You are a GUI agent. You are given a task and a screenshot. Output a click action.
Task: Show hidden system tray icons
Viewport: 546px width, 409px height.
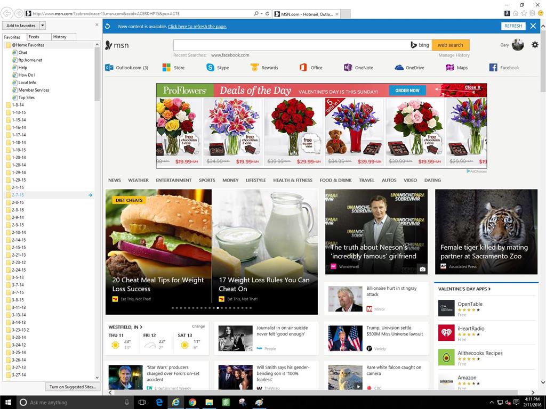(492, 403)
